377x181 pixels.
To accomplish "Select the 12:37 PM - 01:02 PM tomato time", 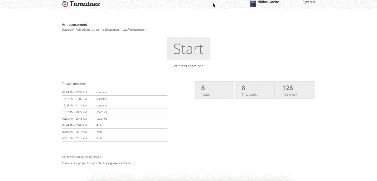I will [74, 99].
